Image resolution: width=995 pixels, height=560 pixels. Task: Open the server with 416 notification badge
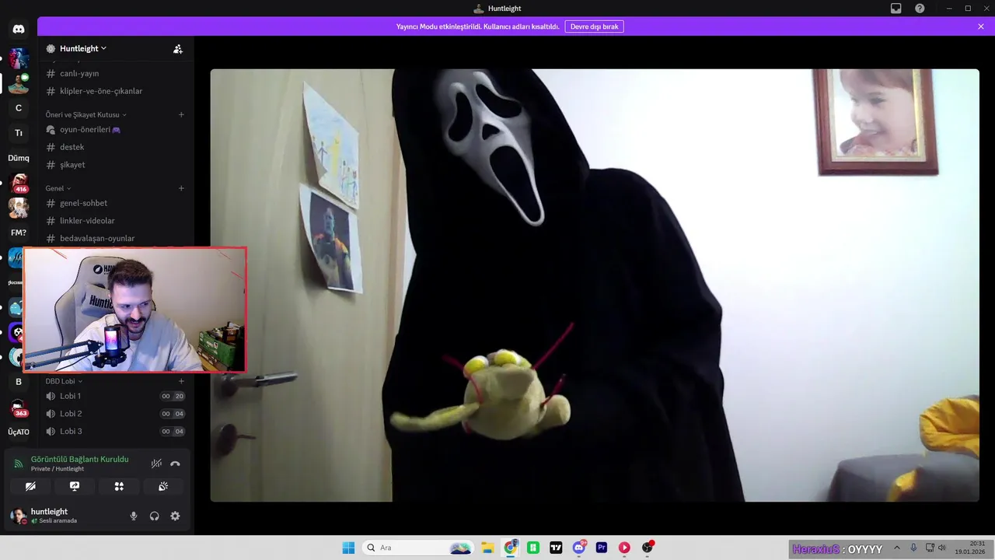click(x=19, y=184)
